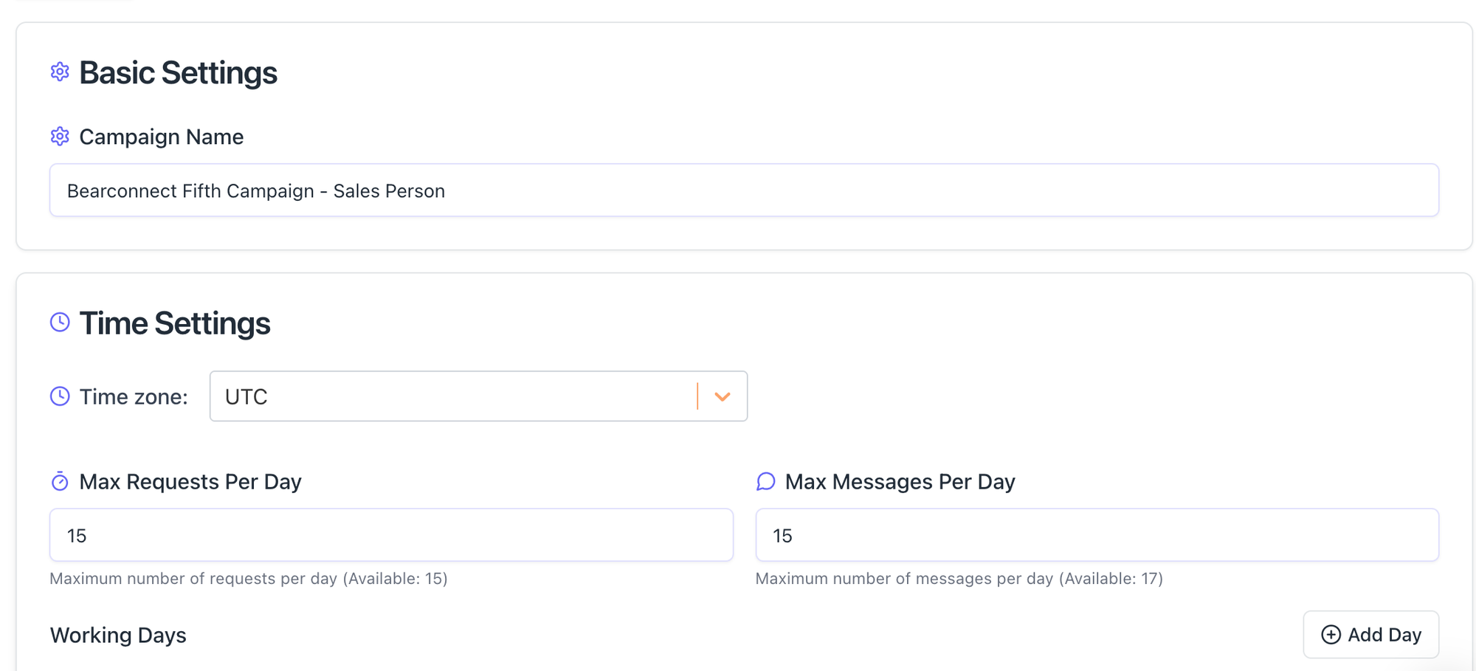Click the Time Settings heading text
The height and width of the screenshot is (671, 1476).
tap(175, 323)
